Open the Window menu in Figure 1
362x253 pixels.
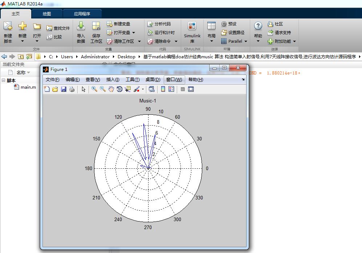pos(174,80)
